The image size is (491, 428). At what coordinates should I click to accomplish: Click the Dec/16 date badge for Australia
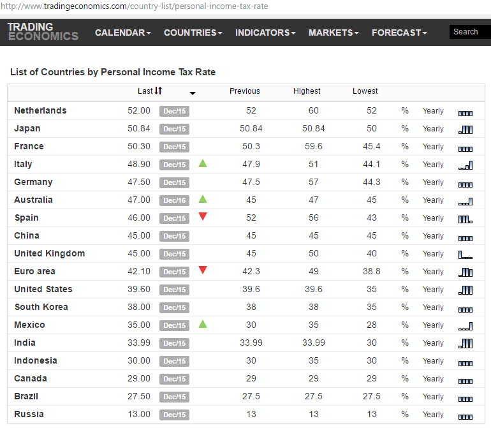174,200
